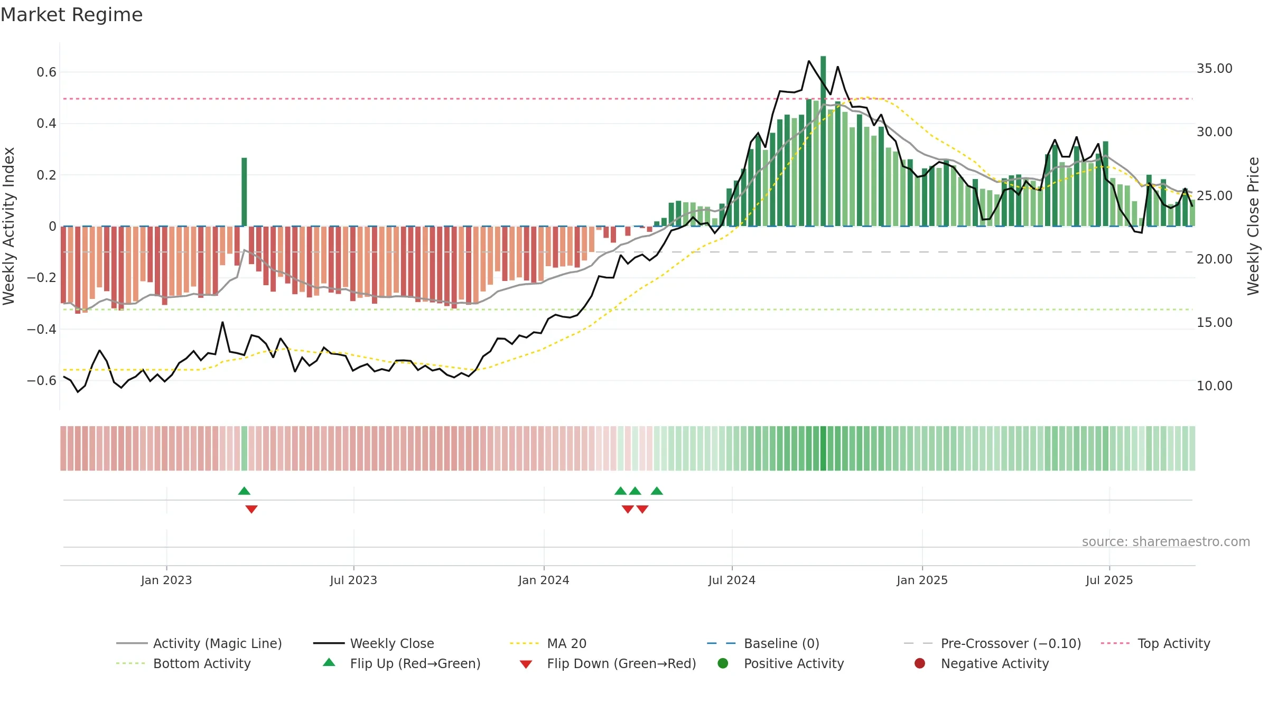Screen dimensions: 1268x713
Task: Toggle the Weekly Close legend entry
Action: pos(374,643)
